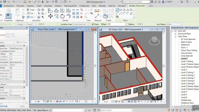Image resolution: width=199 pixels, height=112 pixels.
Task: Expand the Structural Plans tree node
Action: (175, 34)
